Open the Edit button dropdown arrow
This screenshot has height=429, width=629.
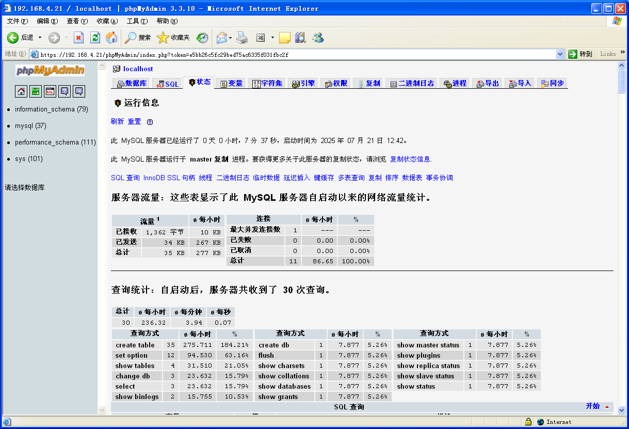272,38
